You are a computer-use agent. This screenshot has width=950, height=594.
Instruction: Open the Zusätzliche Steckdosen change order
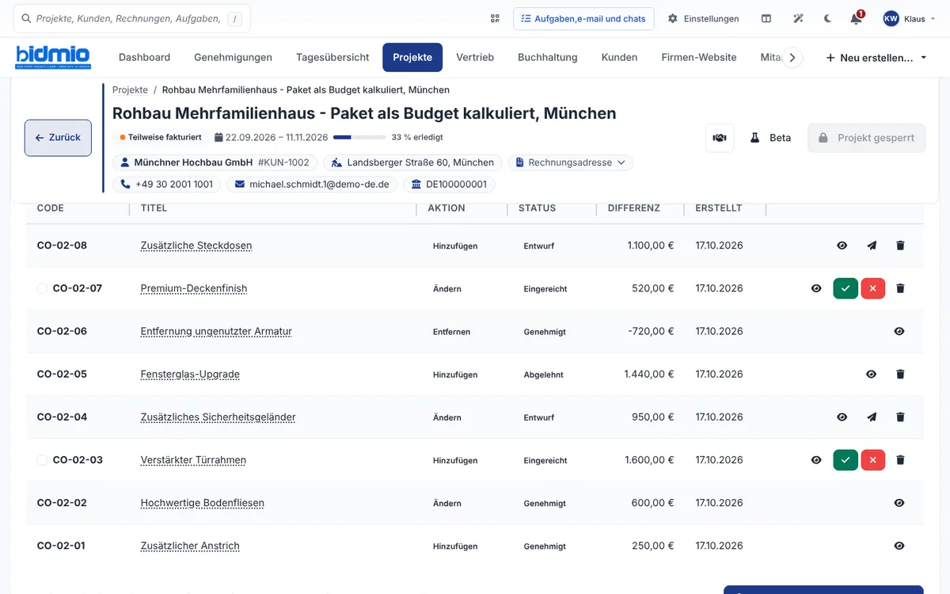pyautogui.click(x=196, y=246)
